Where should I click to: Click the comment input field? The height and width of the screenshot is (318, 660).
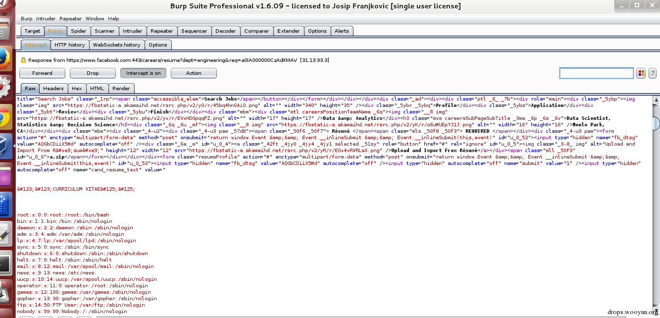click(x=597, y=73)
